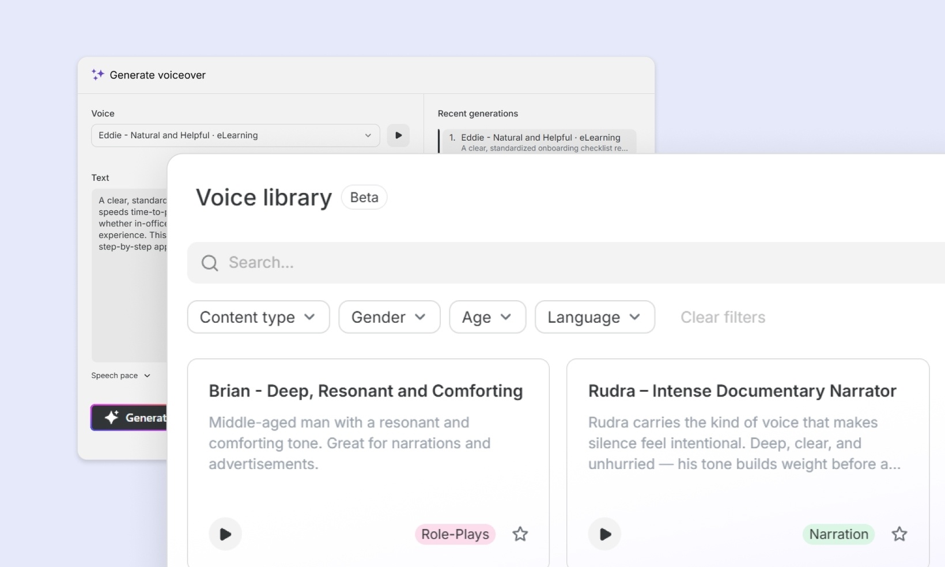This screenshot has width=945, height=567.
Task: Click Rudra's description starting 'Rudra carries'
Action: pos(744,443)
